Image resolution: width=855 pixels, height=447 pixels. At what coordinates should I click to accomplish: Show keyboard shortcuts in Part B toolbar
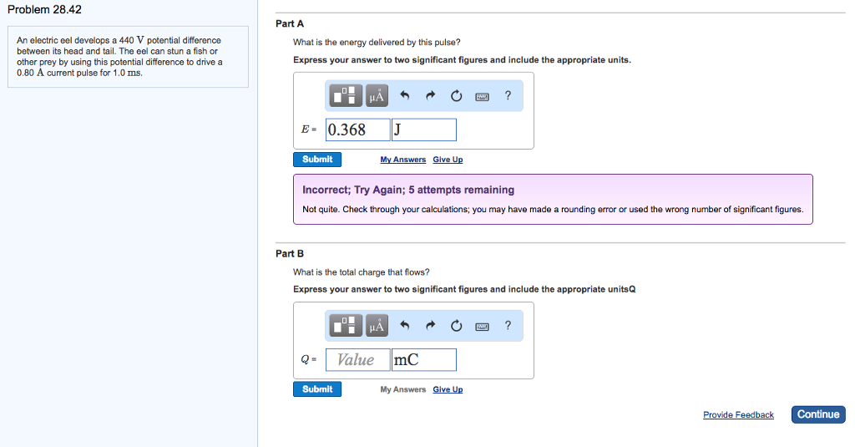coord(482,326)
